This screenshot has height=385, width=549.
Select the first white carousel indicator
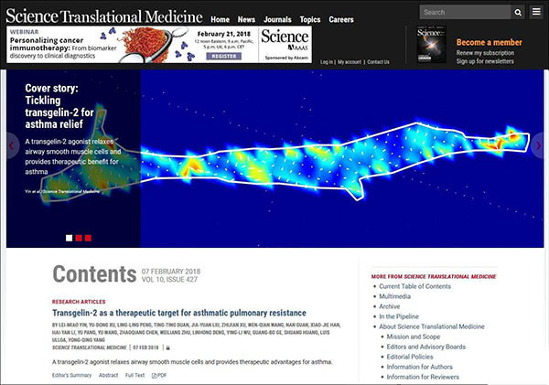[69, 238]
